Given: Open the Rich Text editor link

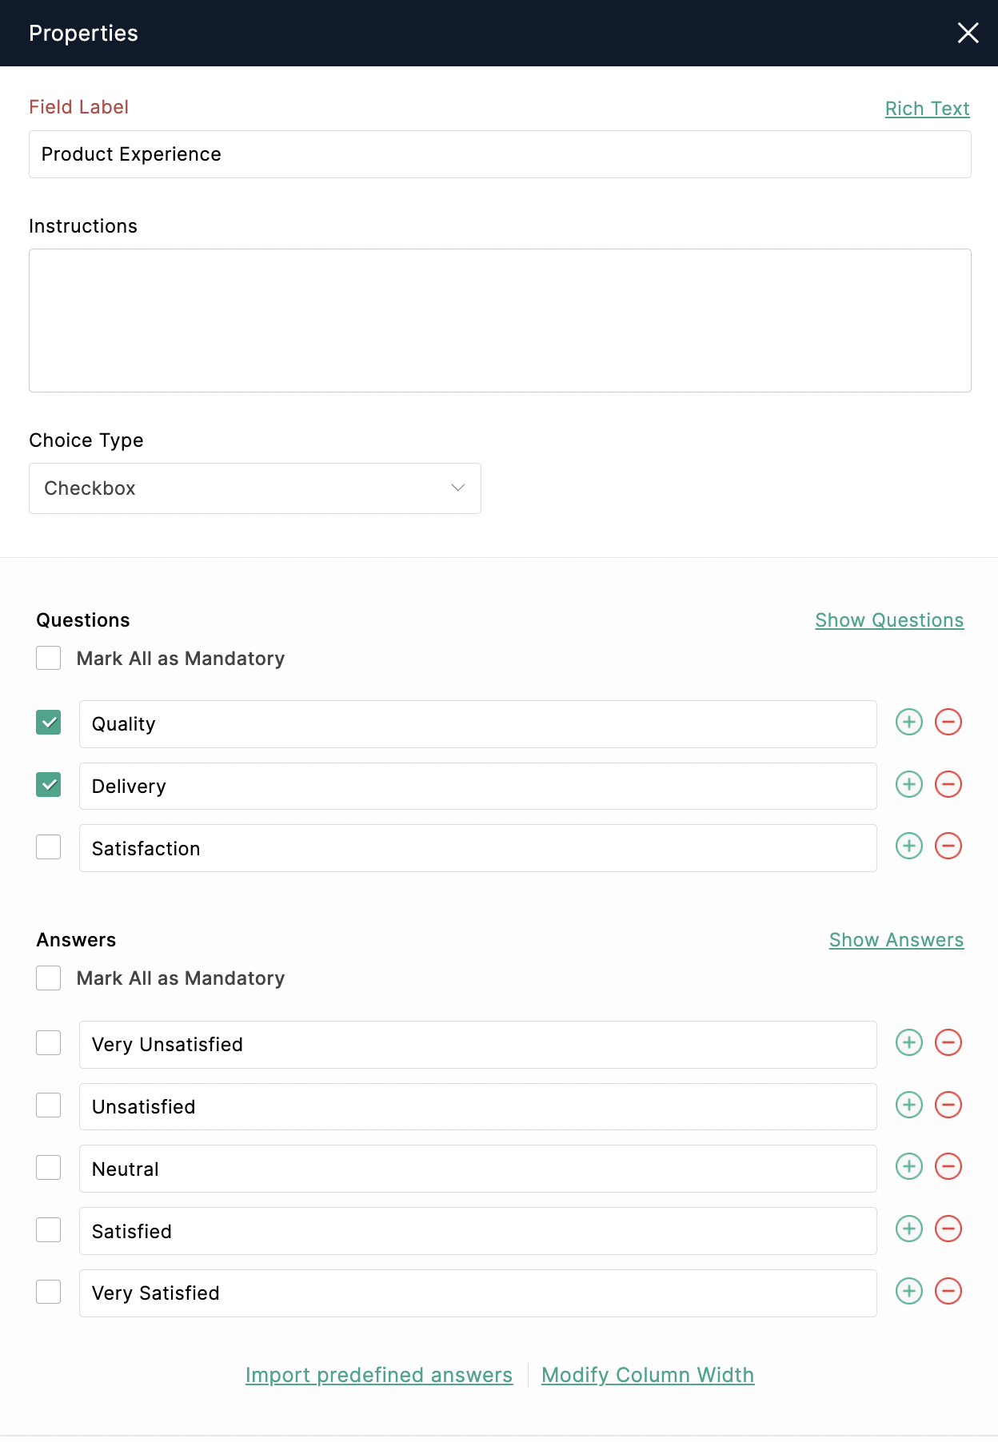Looking at the screenshot, I should pos(927,109).
